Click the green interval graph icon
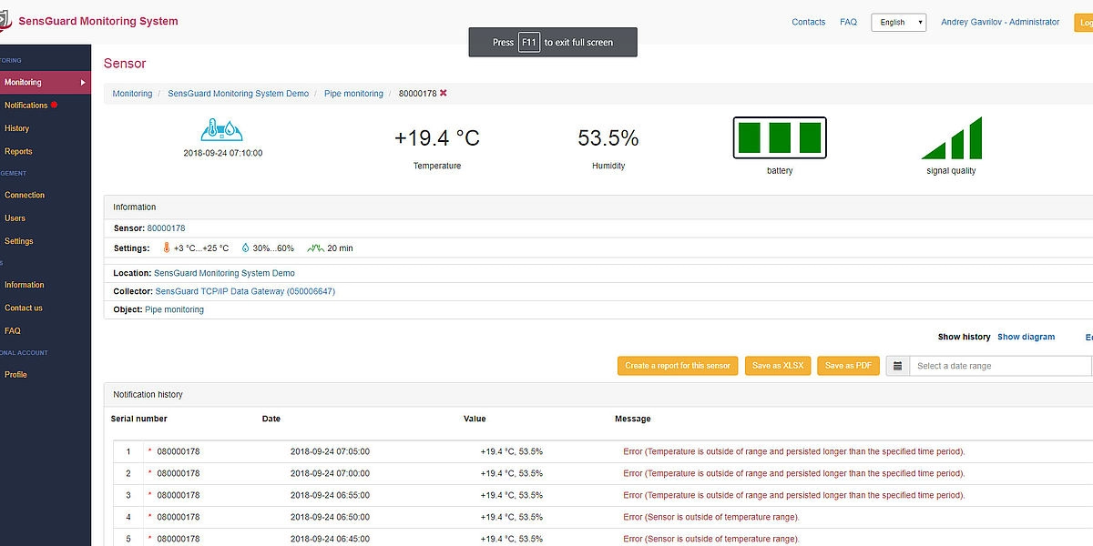Viewport: 1093px width, 546px height. [x=315, y=248]
